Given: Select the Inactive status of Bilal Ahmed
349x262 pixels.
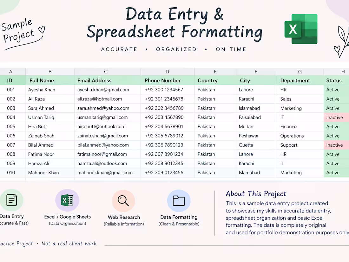Looking at the screenshot, I should (x=336, y=145).
